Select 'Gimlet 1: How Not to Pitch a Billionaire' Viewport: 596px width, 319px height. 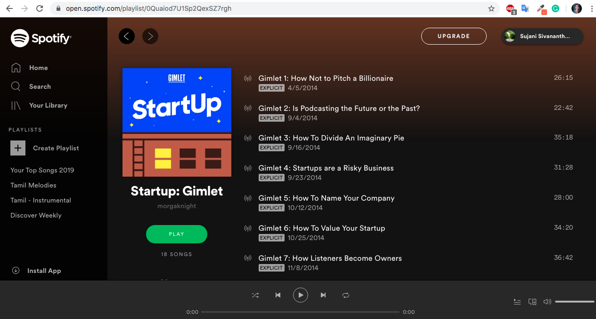pos(326,78)
